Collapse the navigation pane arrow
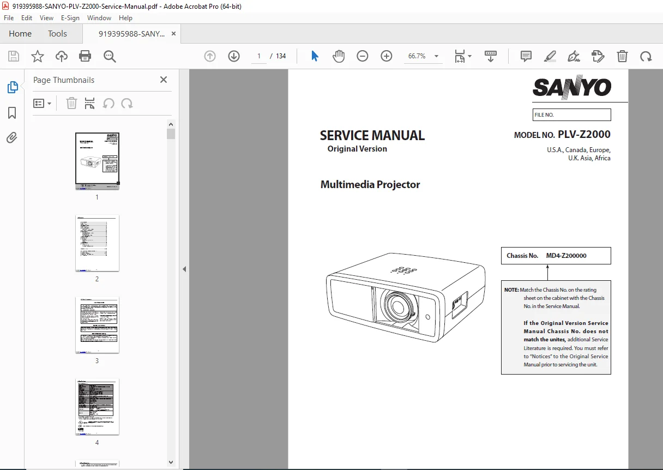The height and width of the screenshot is (470, 663). coord(184,269)
